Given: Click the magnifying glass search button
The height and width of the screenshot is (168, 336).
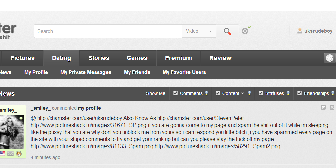Looking at the screenshot, I should [x=227, y=31].
